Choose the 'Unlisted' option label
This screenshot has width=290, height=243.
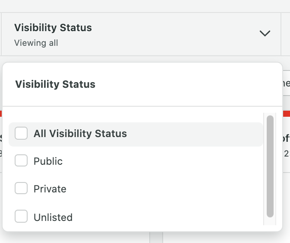coord(53,217)
